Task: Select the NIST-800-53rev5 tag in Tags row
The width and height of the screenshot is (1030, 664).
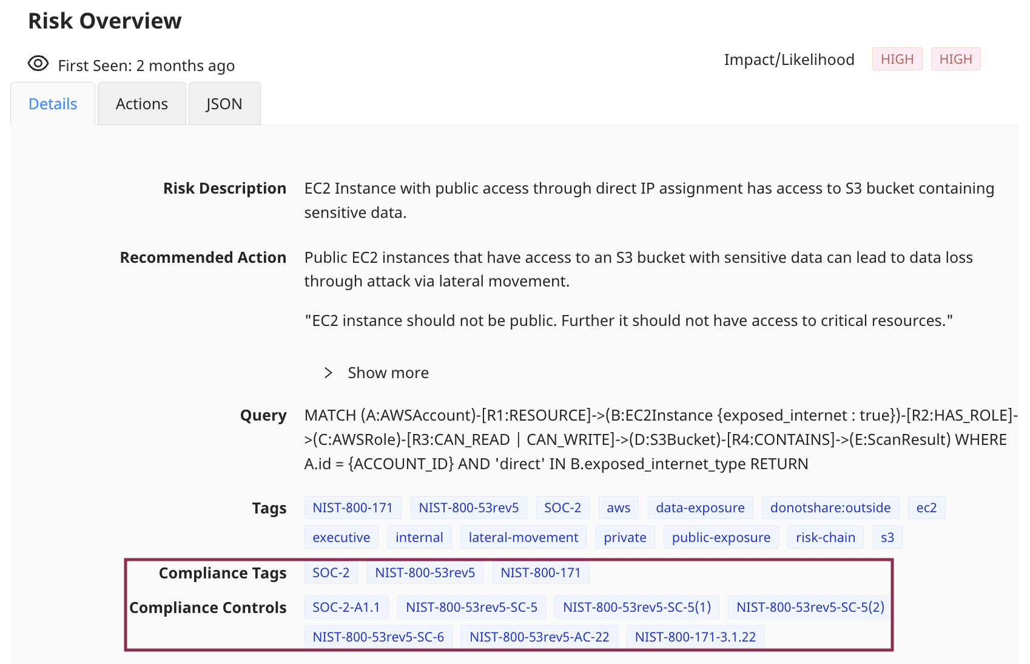Action: pos(469,507)
